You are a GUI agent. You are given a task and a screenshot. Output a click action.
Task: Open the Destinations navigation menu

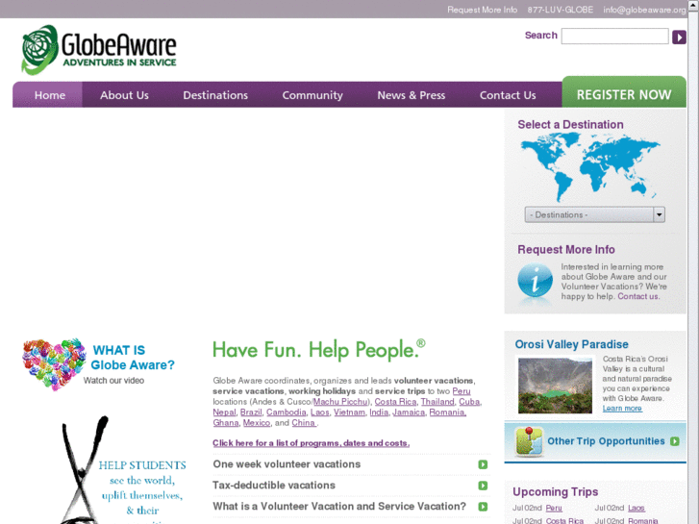[215, 95]
